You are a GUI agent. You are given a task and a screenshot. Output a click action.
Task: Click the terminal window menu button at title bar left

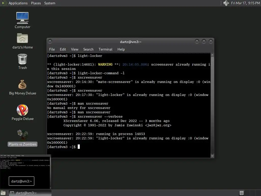point(50,41)
